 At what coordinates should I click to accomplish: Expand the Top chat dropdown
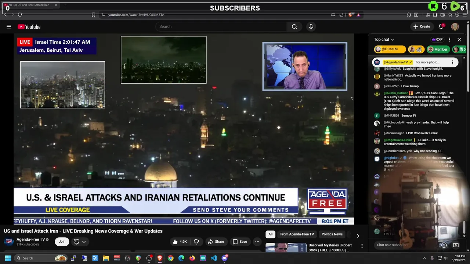tap(384, 40)
